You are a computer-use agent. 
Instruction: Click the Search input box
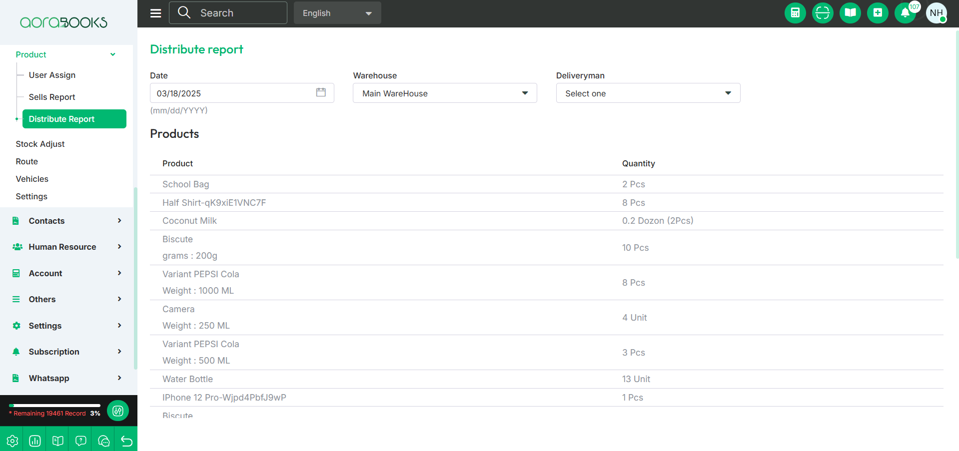tap(228, 12)
